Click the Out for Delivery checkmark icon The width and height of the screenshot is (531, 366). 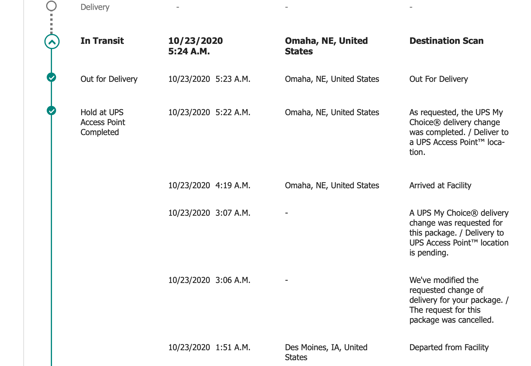pyautogui.click(x=51, y=77)
